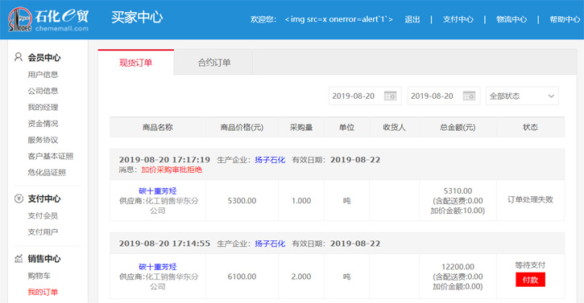The height and width of the screenshot is (303, 584).
Task: Open 购物车 in sidebar
Action: click(x=39, y=276)
